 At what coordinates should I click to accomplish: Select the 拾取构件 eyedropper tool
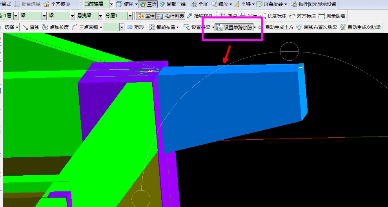tap(200, 16)
